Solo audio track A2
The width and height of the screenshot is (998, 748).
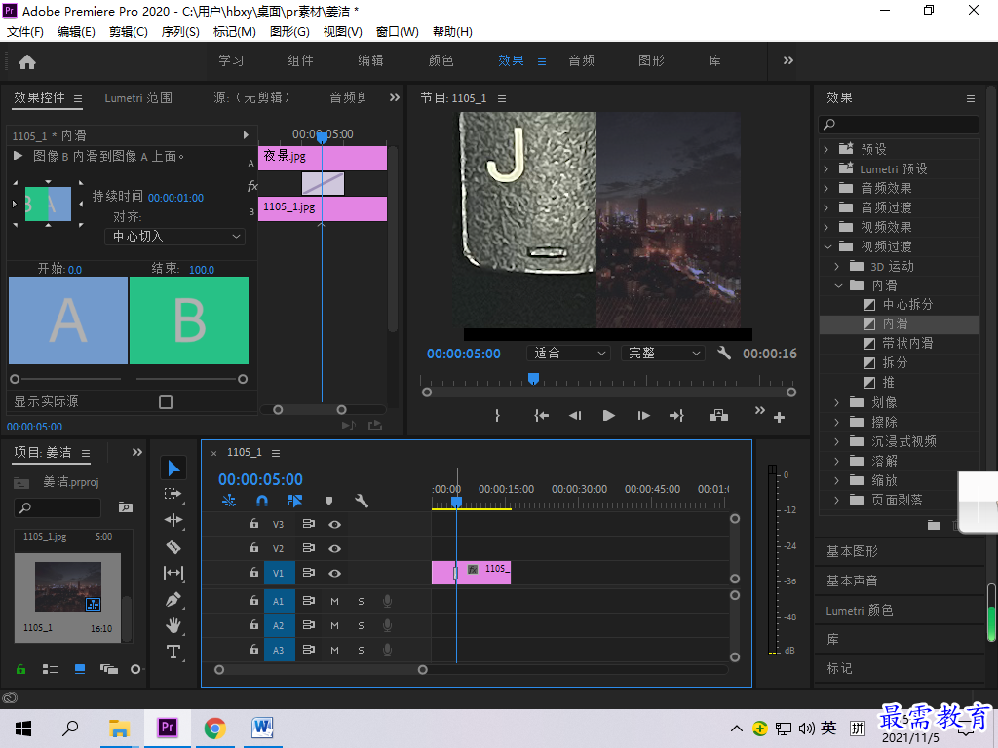point(361,626)
